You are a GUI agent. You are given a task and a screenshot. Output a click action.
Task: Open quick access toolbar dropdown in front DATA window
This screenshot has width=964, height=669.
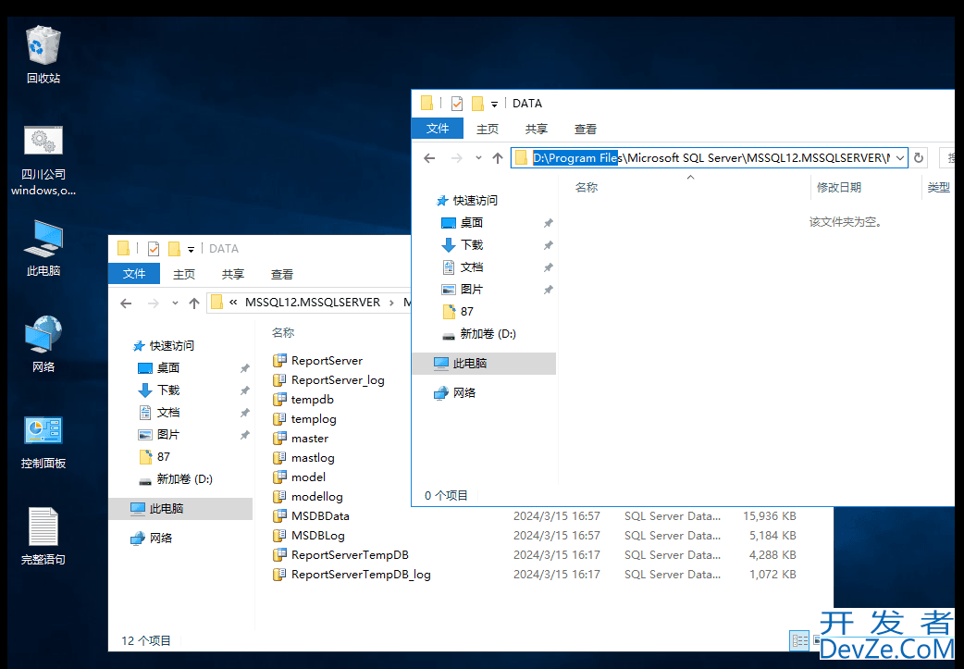pyautogui.click(x=494, y=104)
